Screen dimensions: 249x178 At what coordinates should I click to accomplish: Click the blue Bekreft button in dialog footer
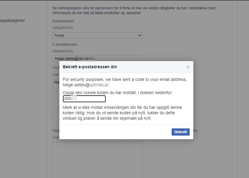tap(180, 132)
